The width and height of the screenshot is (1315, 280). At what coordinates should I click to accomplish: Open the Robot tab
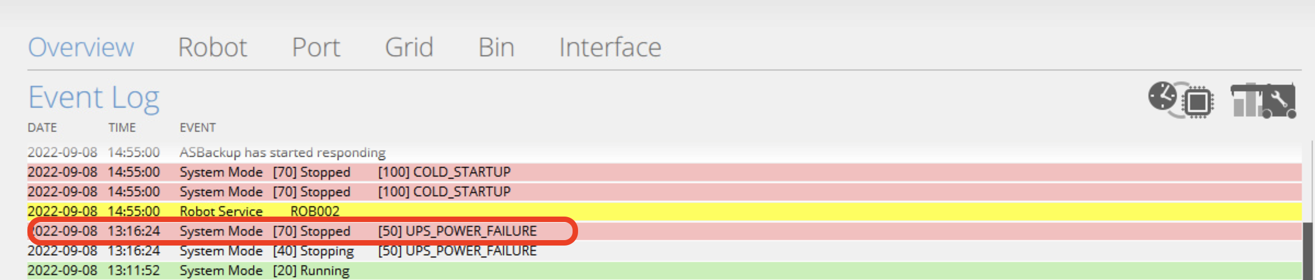(x=213, y=47)
